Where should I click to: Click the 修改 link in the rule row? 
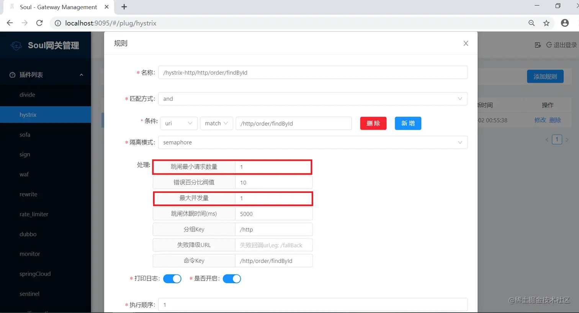tap(540, 120)
